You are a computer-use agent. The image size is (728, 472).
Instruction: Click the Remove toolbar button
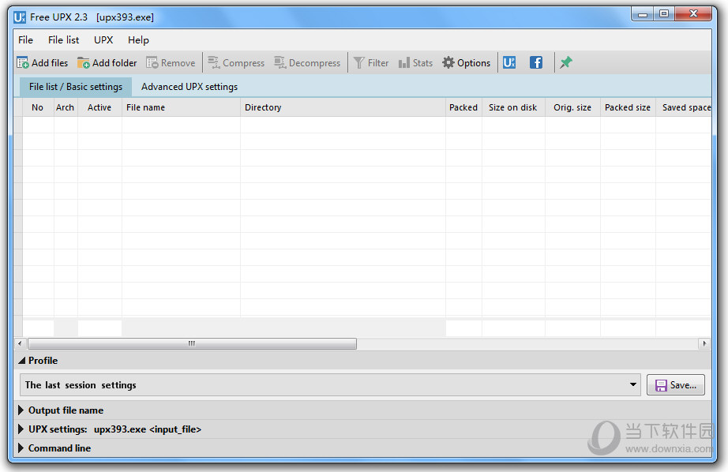tap(171, 62)
